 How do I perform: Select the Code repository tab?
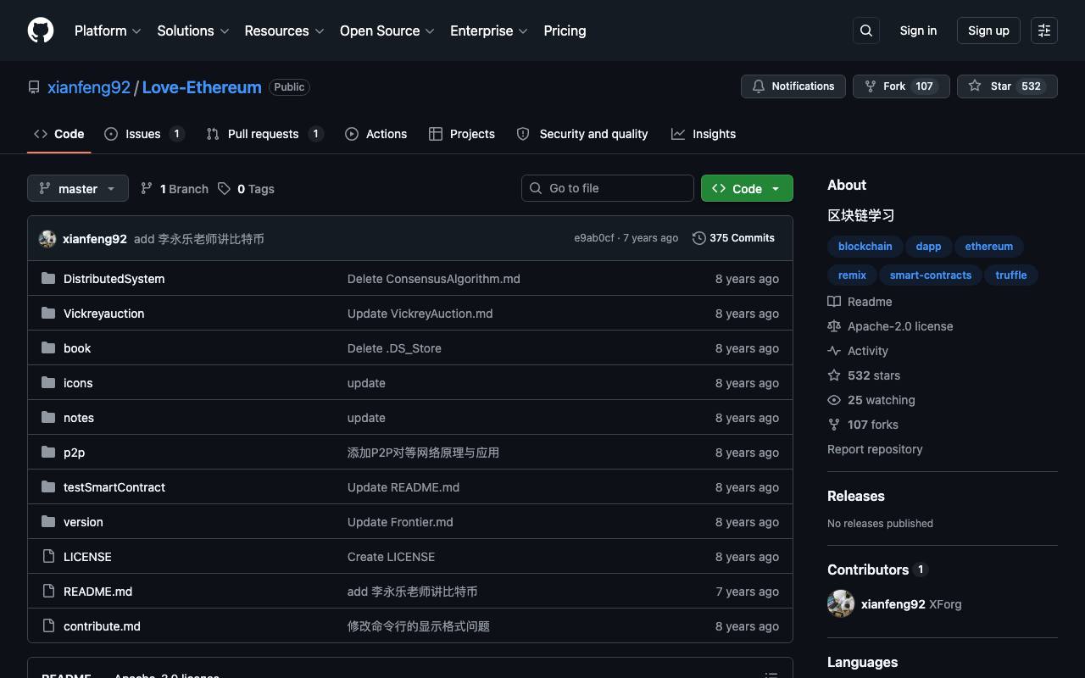click(x=59, y=134)
